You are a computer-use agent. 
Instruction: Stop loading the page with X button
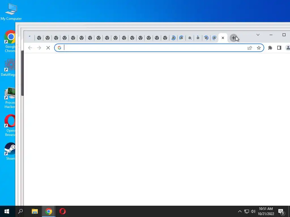pyautogui.click(x=48, y=48)
